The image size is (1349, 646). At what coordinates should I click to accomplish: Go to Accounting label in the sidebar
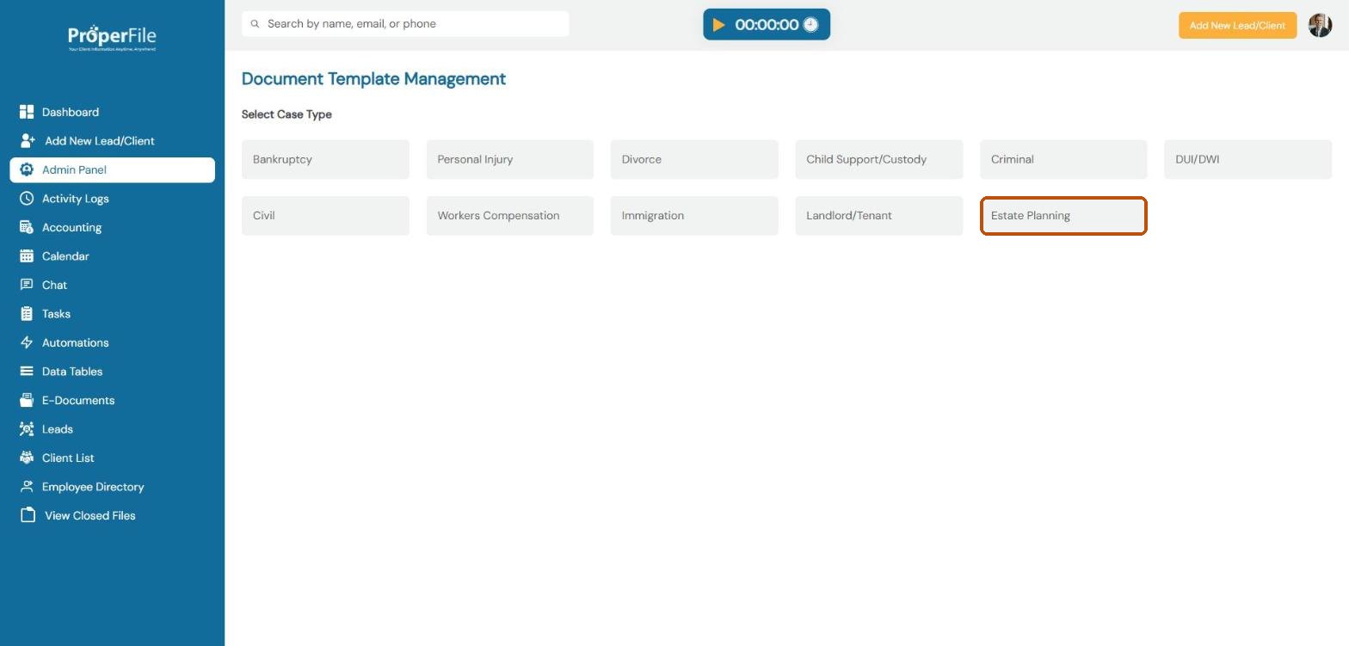71,227
